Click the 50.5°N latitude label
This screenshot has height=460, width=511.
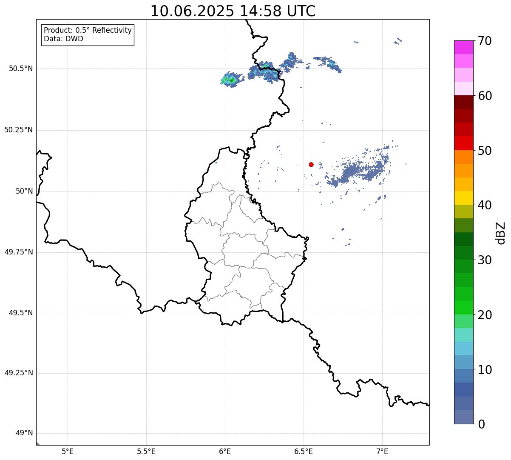(21, 69)
